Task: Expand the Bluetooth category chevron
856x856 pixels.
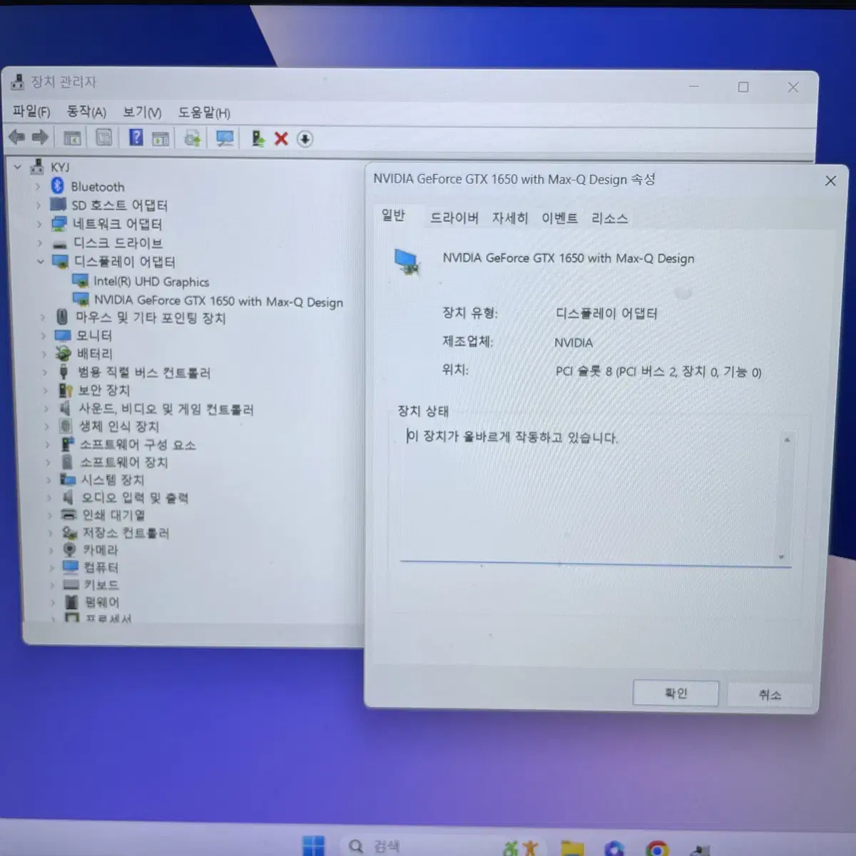Action: pos(38,186)
